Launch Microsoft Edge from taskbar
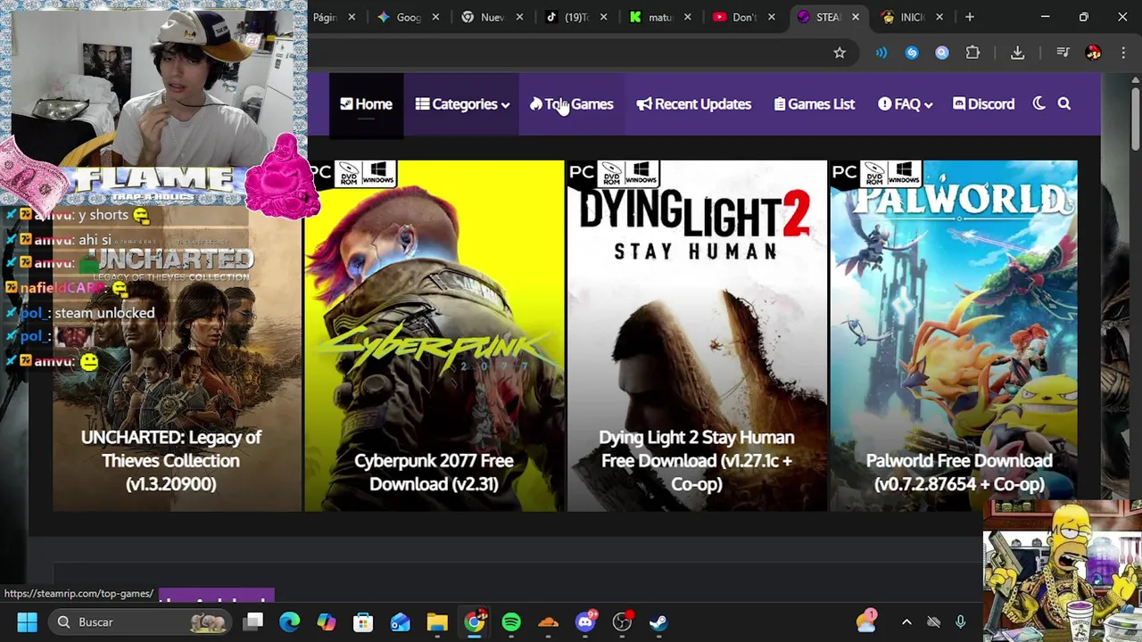Screen dimensions: 1142x642 click(290, 621)
